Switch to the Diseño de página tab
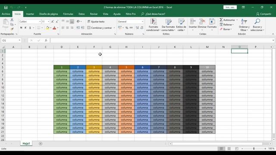 pos(48,14)
